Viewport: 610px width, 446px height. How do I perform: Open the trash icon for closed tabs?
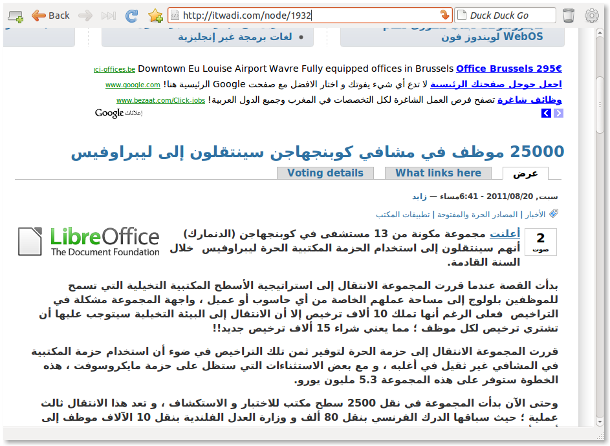point(567,15)
